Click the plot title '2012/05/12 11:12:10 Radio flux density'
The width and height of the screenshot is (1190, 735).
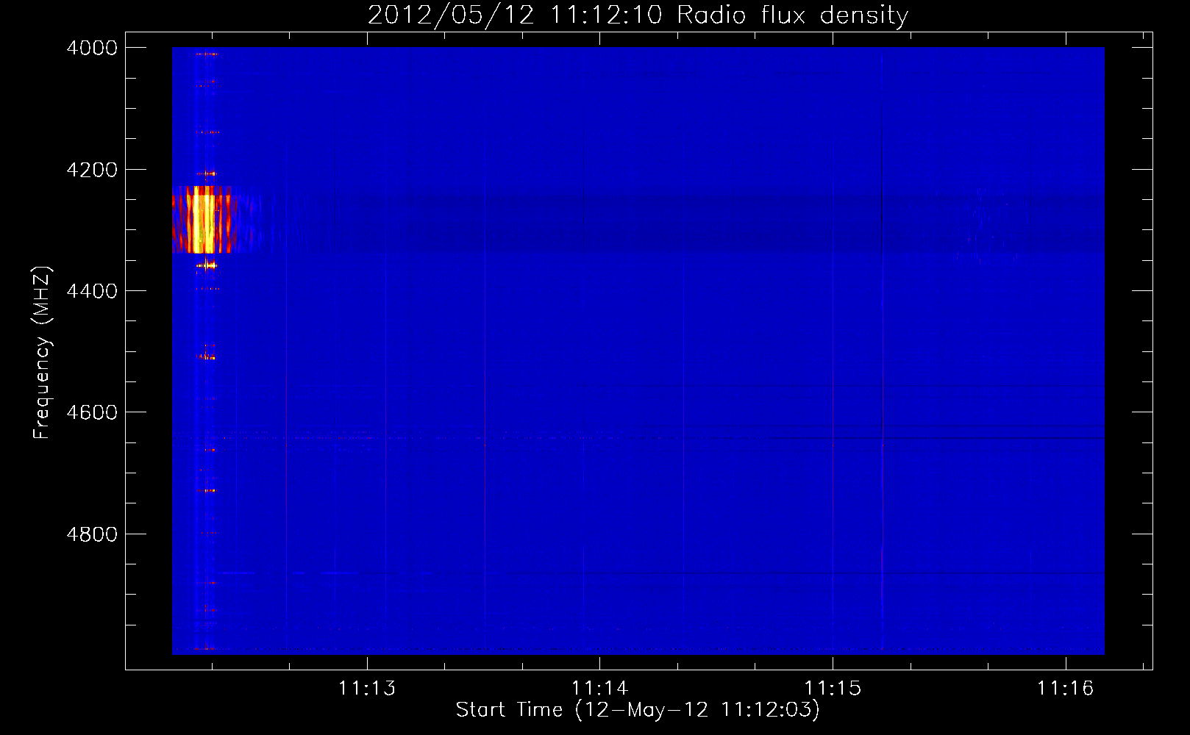(x=638, y=15)
